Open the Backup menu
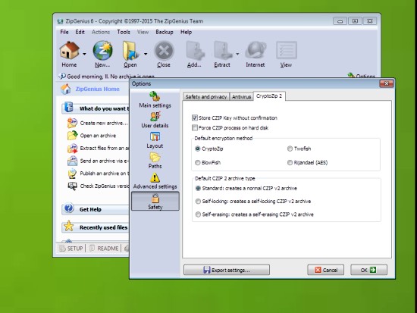This screenshot has height=313, width=417. [165, 32]
